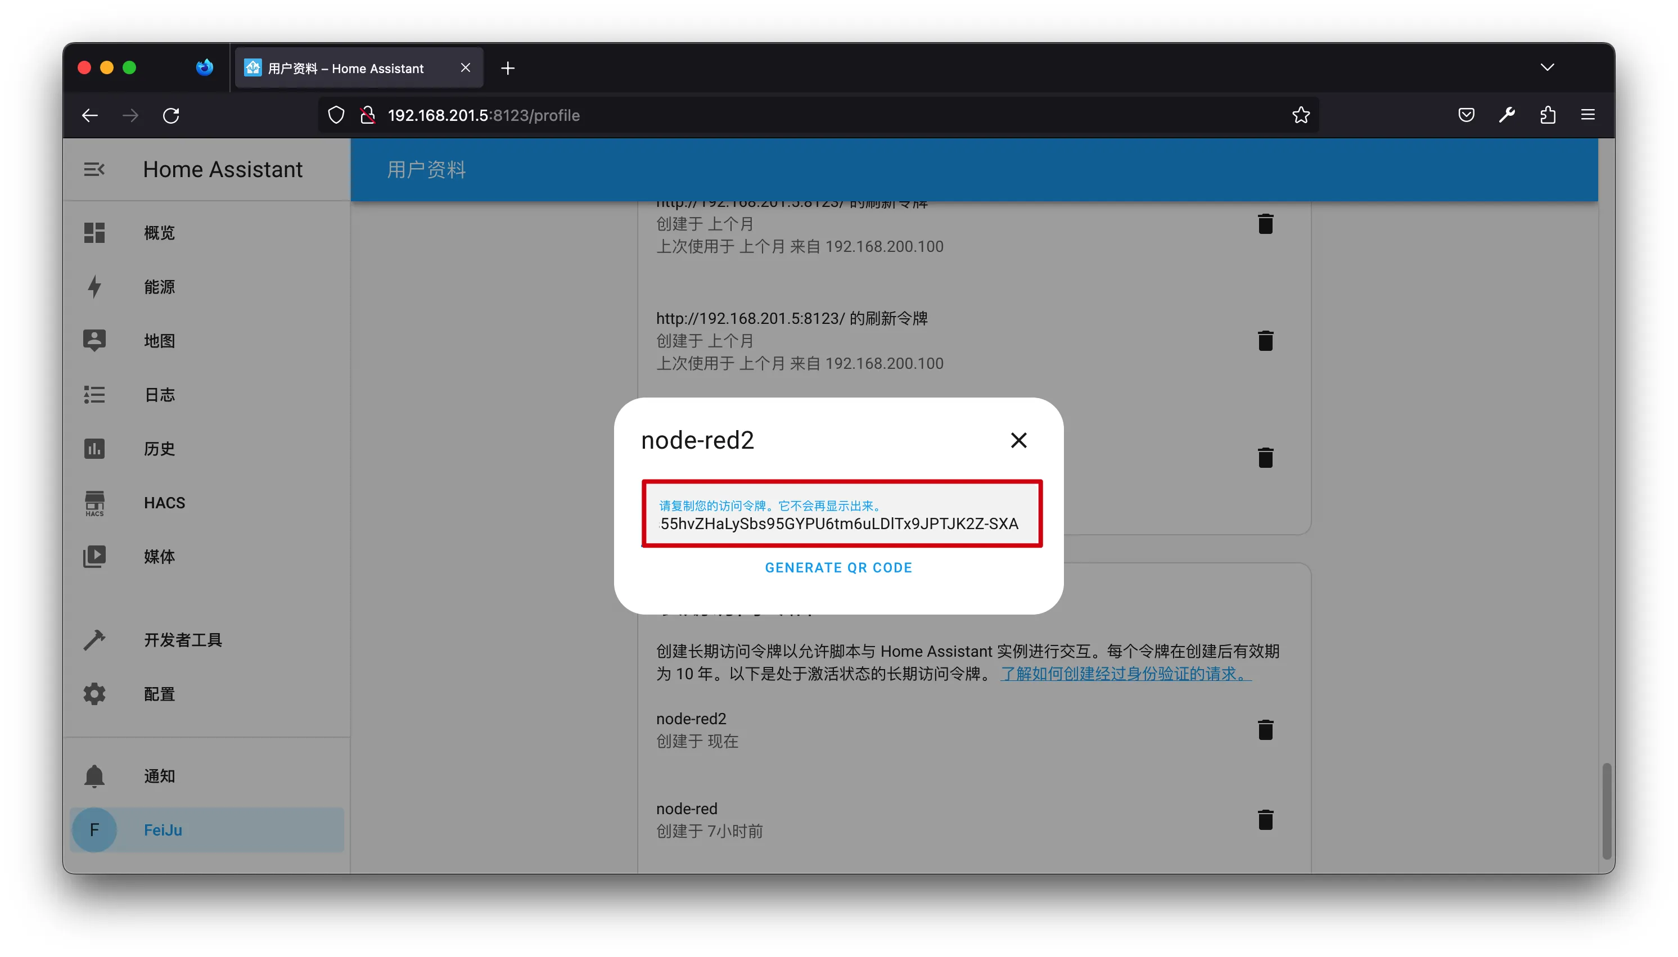Screen dimensions: 1678x957
Task: Open the 概览 overview dashboard
Action: (207, 233)
